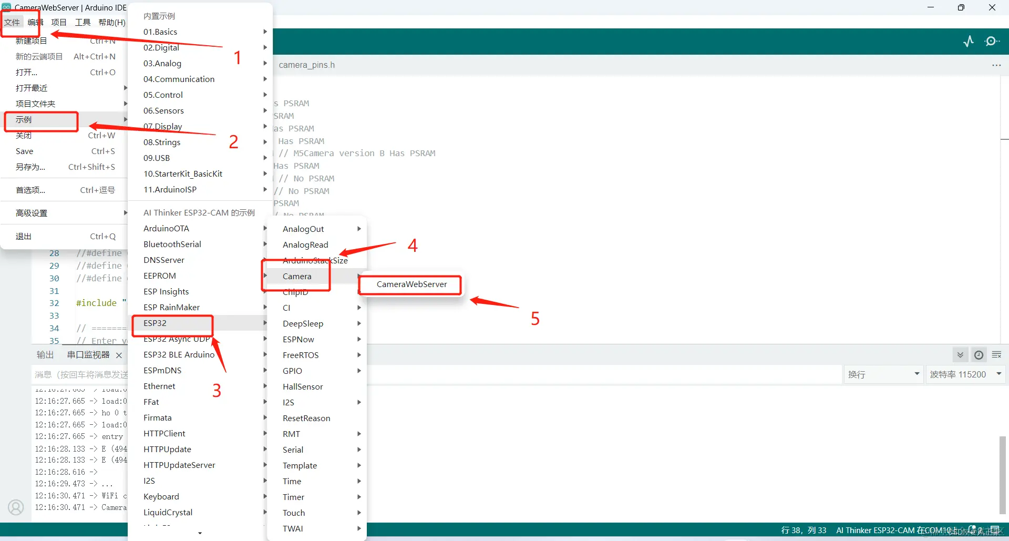Open the 示例 examples submenu

(65, 119)
